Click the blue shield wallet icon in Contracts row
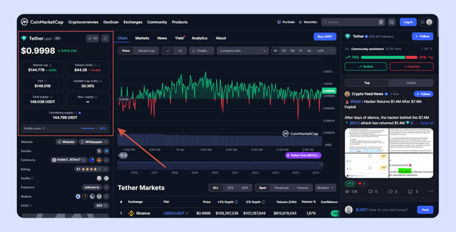The width and height of the screenshot is (456, 232). click(92, 160)
